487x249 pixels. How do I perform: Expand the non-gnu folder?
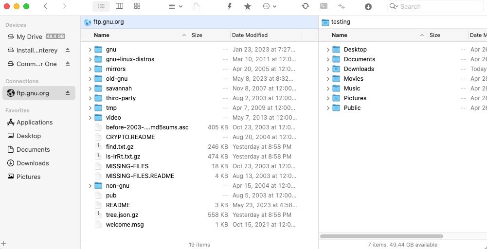(90, 186)
